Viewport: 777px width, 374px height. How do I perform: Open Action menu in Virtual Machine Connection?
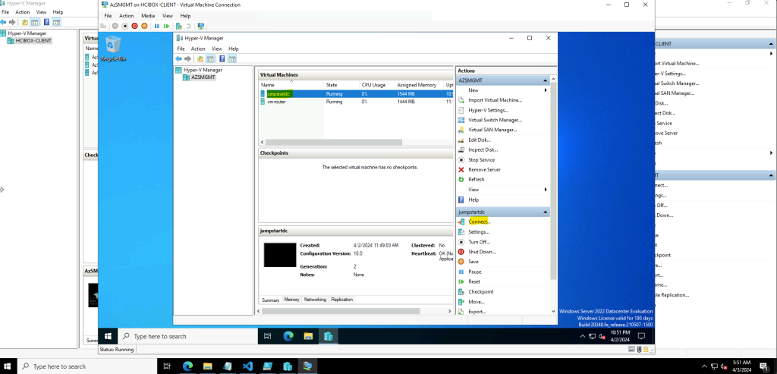pos(127,16)
